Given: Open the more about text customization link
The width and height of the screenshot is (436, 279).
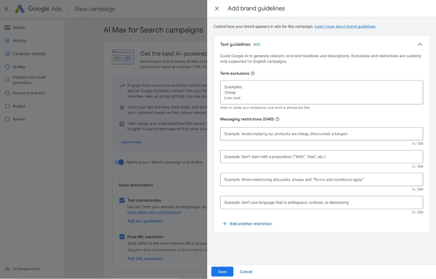Looking at the screenshot, I should [154, 213].
